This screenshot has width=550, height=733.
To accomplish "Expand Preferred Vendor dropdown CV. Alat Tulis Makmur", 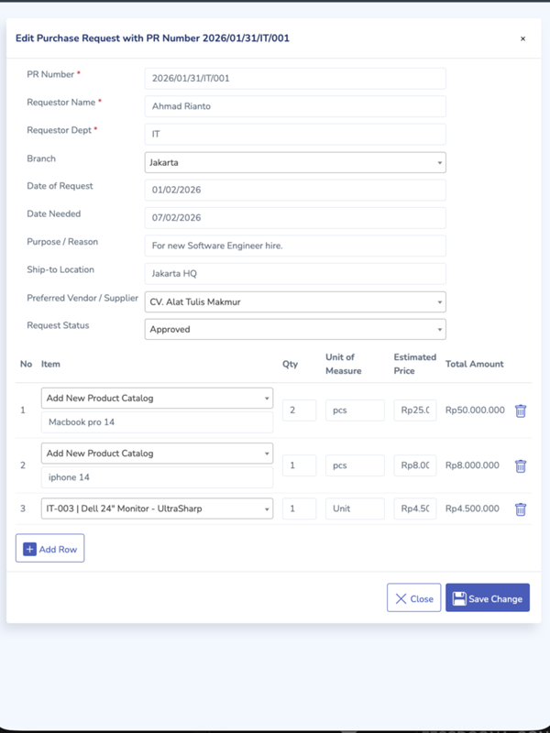I will [295, 301].
